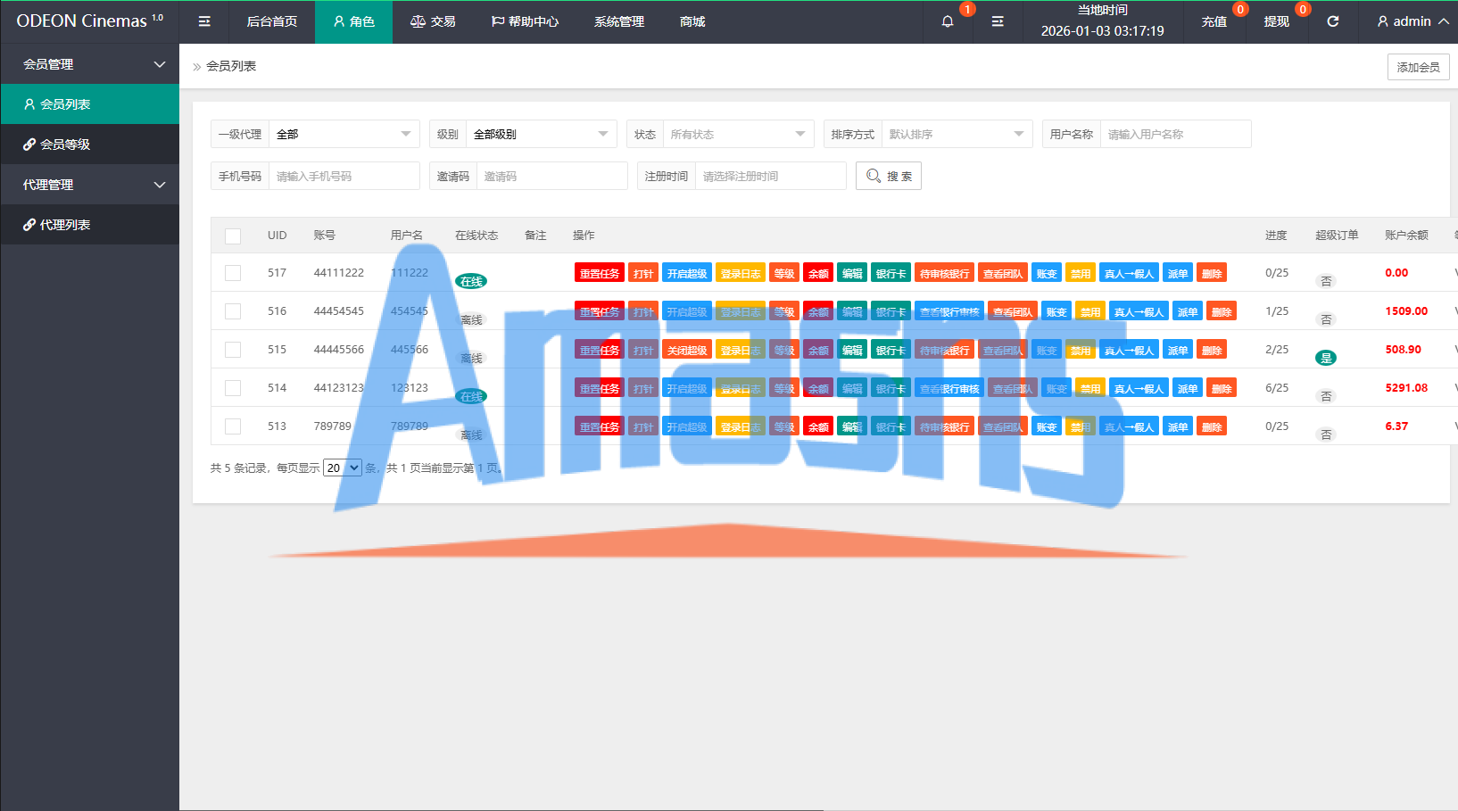Click the 注册时间 date field
The width and height of the screenshot is (1458, 811).
[771, 176]
